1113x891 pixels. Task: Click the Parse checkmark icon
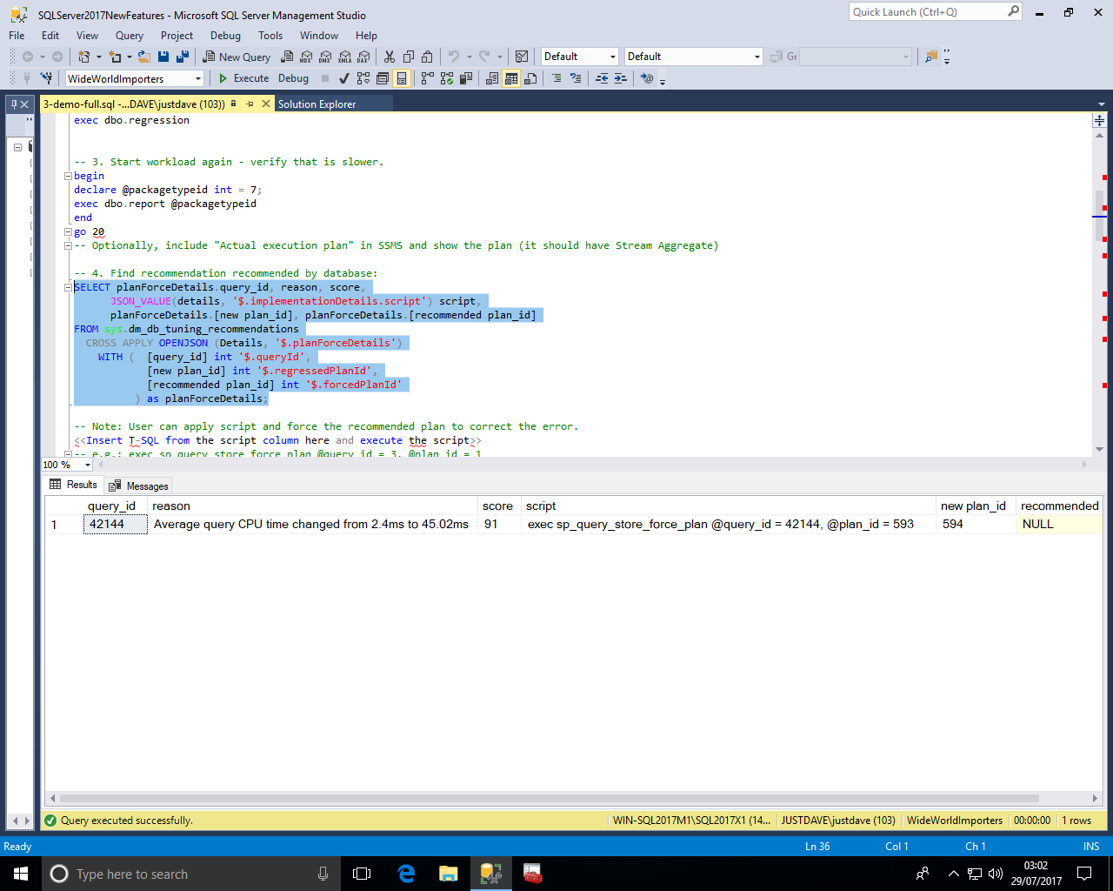[x=344, y=78]
